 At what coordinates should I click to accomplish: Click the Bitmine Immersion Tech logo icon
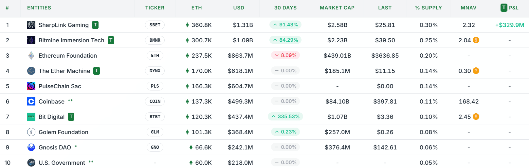click(31, 40)
